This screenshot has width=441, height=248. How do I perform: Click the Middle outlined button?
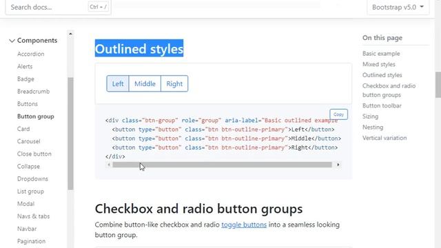click(x=145, y=83)
